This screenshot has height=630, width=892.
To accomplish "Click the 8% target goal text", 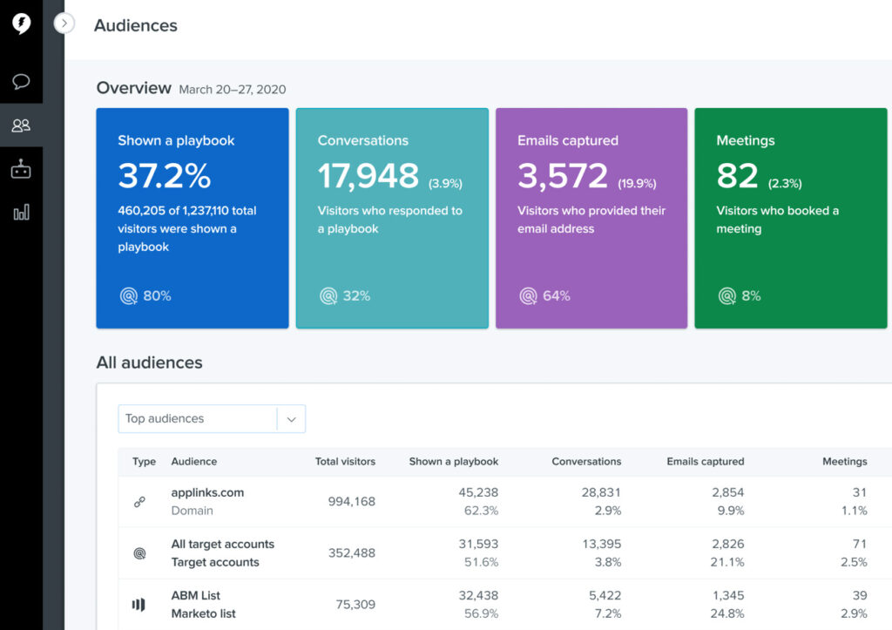I will pos(751,296).
